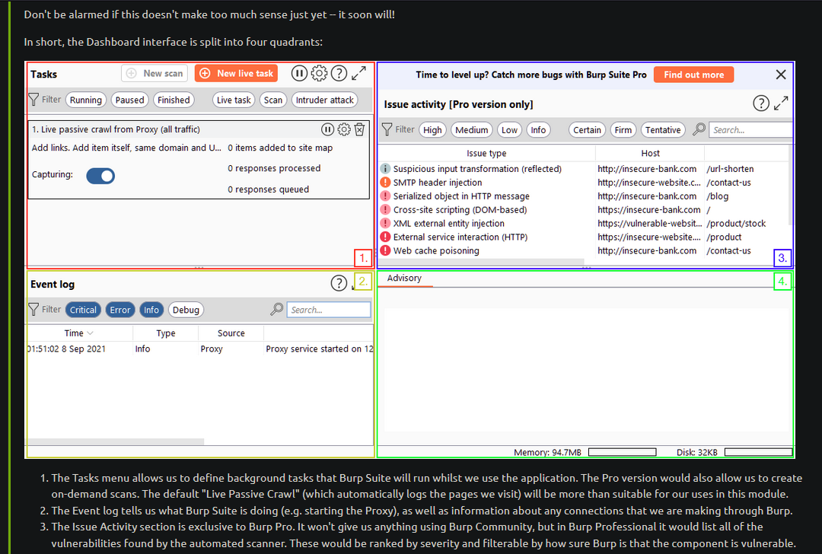
Task: Click the Issue activity filter funnel icon
Action: (x=387, y=129)
